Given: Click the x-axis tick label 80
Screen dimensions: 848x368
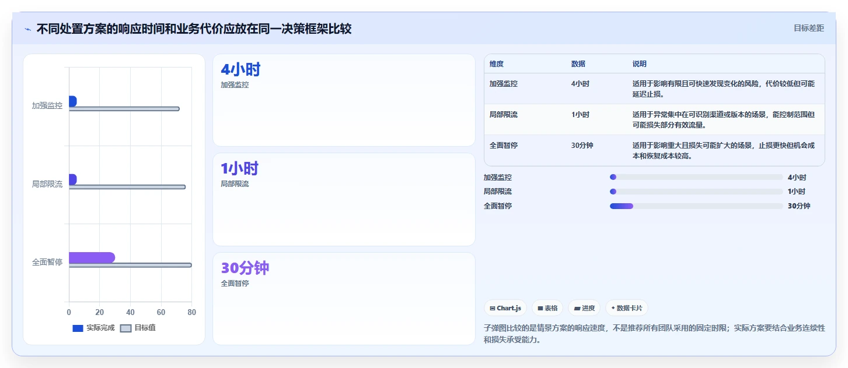Looking at the screenshot, I should [191, 312].
